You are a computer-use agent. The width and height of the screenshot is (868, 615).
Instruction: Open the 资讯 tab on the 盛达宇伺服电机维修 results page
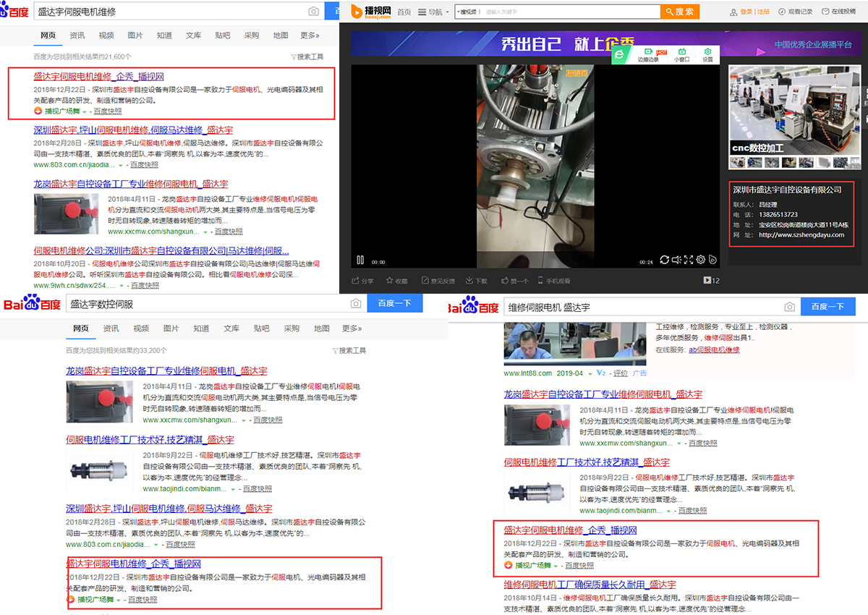point(77,35)
